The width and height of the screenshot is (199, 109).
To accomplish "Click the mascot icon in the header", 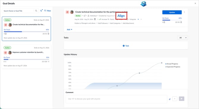I will (143, 4).
